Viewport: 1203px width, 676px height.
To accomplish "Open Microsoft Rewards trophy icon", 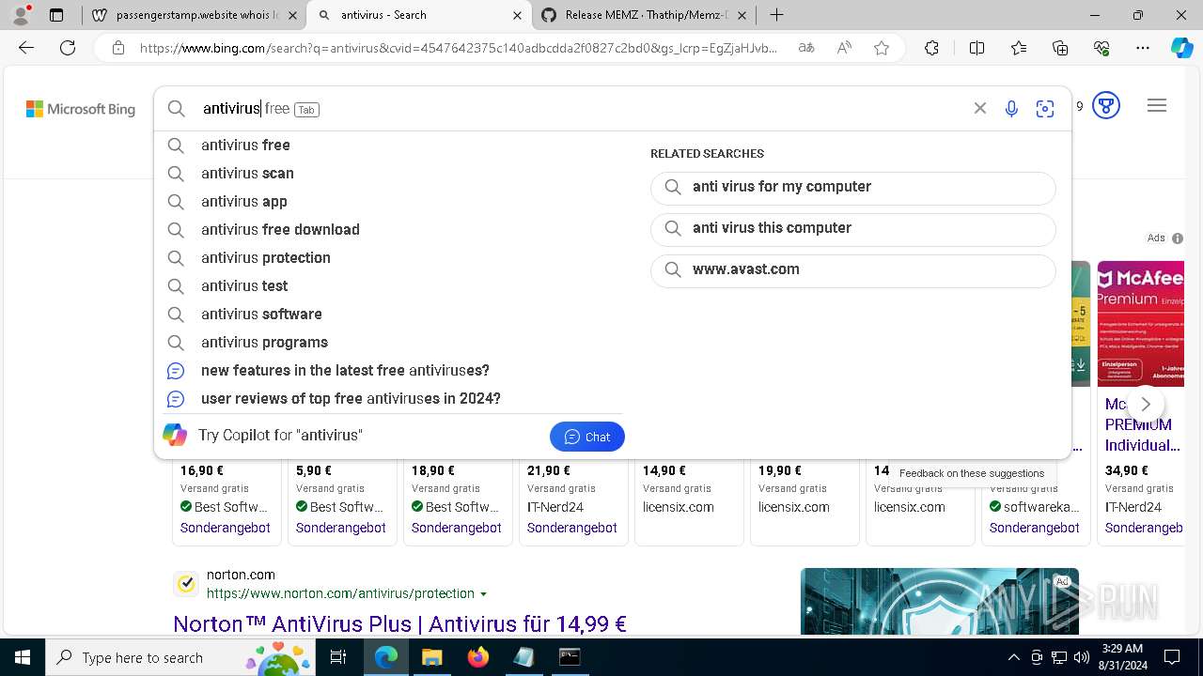I will (1106, 106).
